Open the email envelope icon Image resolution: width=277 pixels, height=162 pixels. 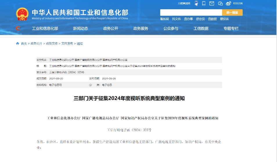click(x=212, y=3)
